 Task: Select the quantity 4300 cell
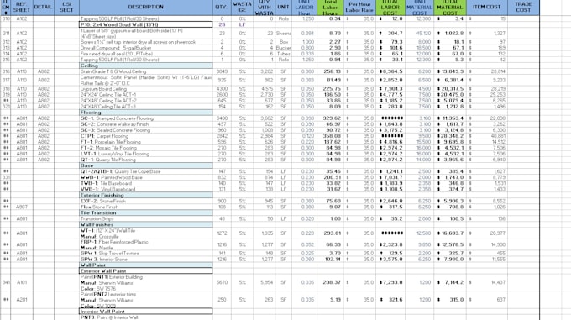point(222,89)
